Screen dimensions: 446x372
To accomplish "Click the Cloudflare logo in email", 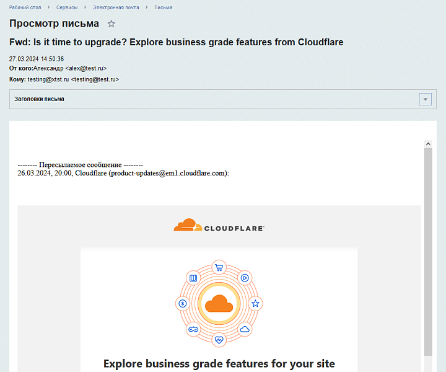I will pos(219,226).
